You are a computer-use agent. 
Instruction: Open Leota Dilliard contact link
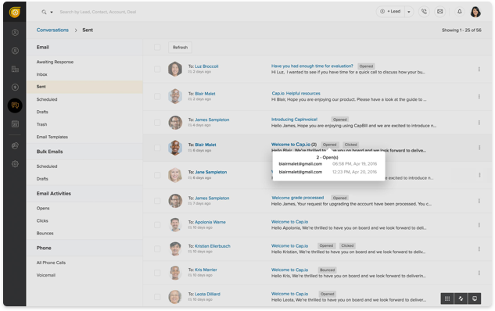(x=207, y=294)
